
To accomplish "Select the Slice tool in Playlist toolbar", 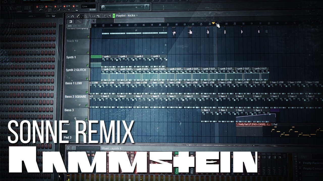I will (98, 16).
